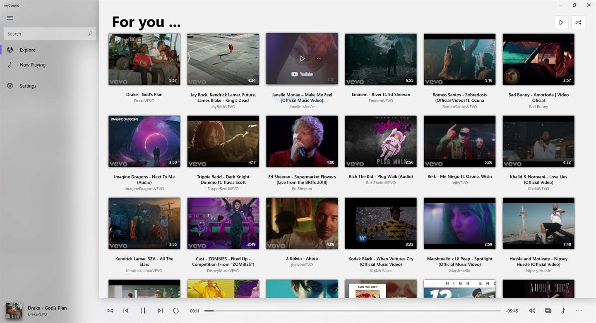Viewport: 596px width, 323px height.
Task: Open Kendrick Lamar, SZA - All The Stars thumbnail
Action: click(x=144, y=223)
